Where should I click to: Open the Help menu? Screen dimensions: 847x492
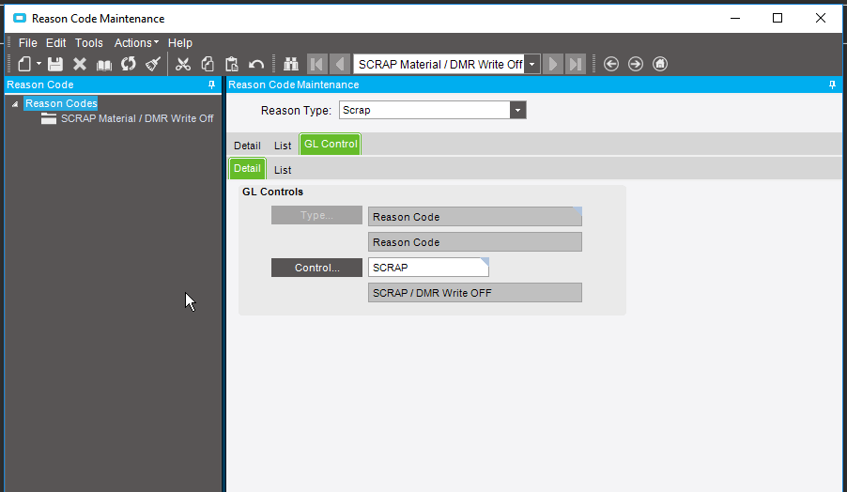click(180, 42)
